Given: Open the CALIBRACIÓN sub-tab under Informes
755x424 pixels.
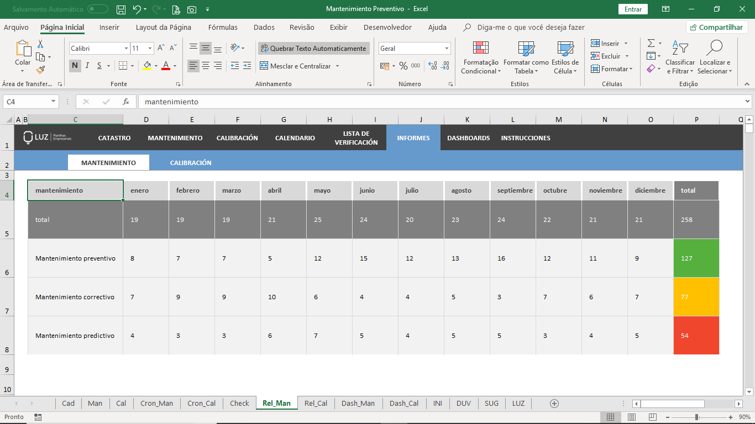Looking at the screenshot, I should [x=191, y=163].
